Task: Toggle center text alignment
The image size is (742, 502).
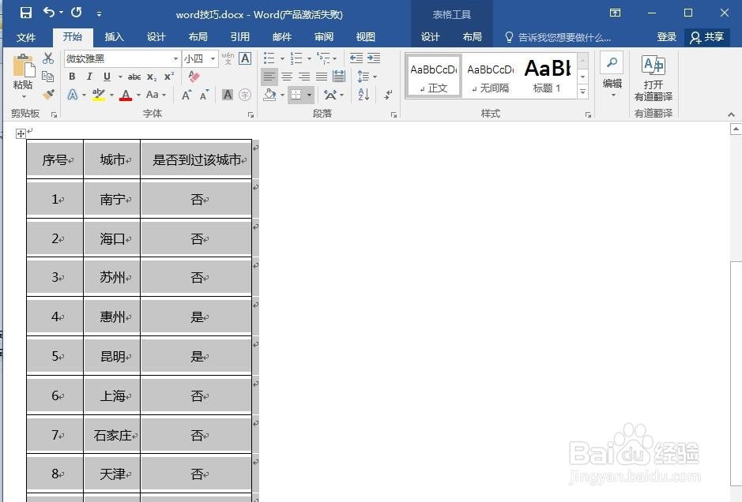Action: click(x=287, y=76)
